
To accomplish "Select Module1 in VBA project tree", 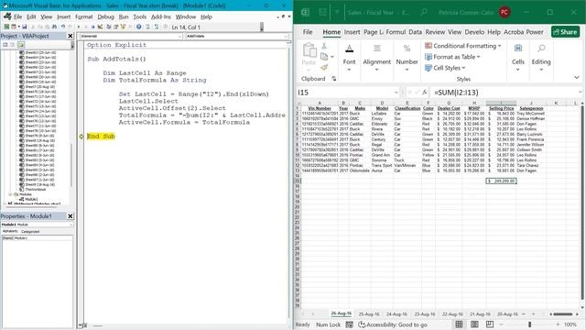I will tap(31, 199).
